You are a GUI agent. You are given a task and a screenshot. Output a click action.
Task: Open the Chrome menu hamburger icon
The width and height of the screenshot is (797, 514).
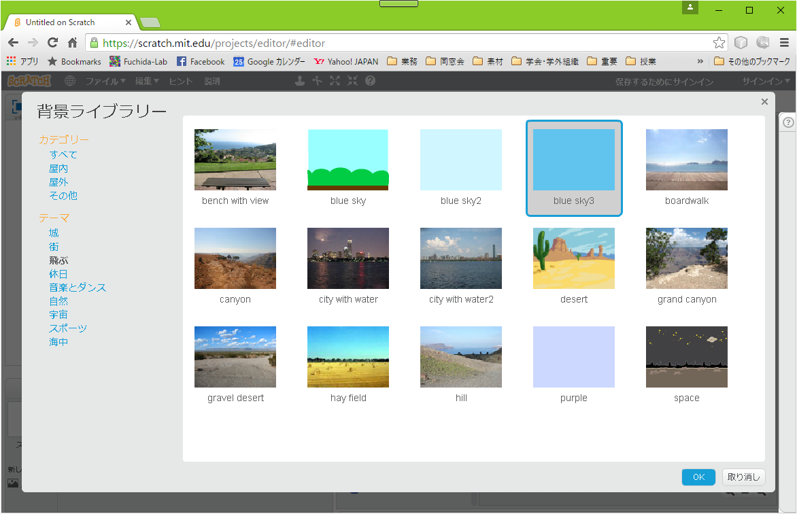pyautogui.click(x=783, y=43)
